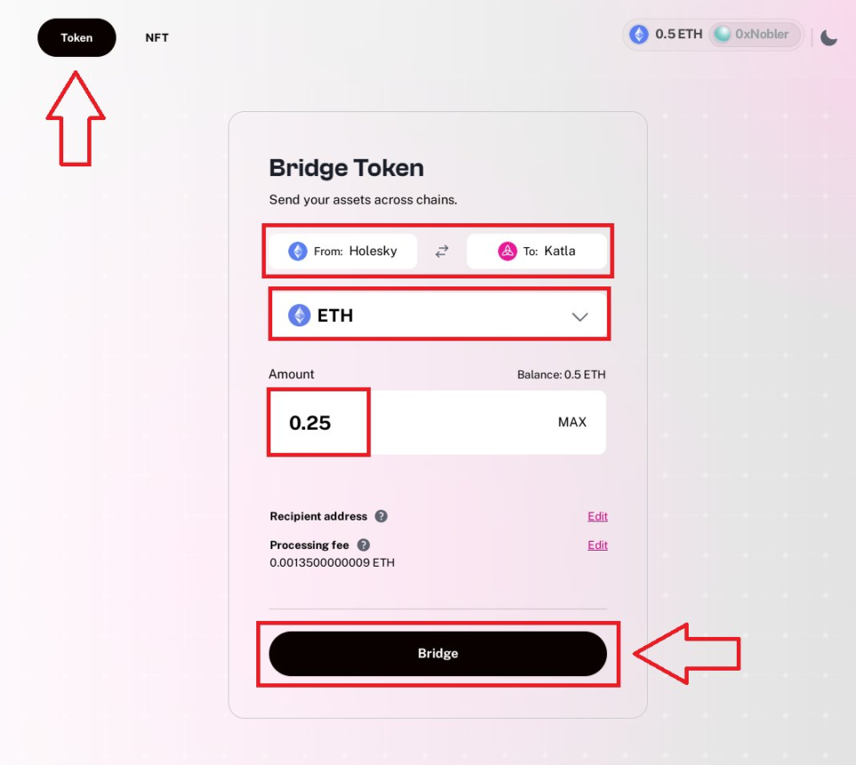Edit the Processing fee

tap(597, 545)
